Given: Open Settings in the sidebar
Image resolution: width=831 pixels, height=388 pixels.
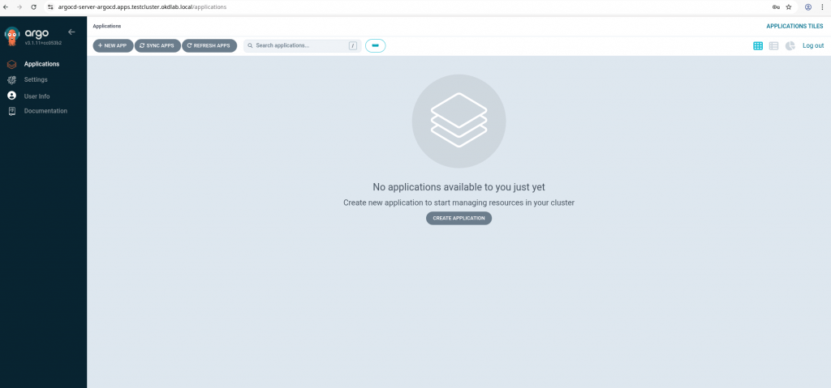Looking at the screenshot, I should coord(36,79).
